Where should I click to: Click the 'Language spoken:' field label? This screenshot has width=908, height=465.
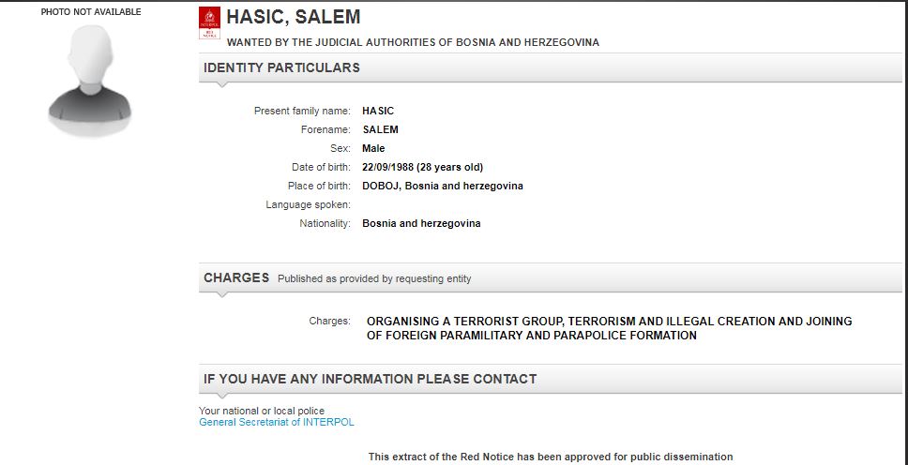[x=308, y=204]
